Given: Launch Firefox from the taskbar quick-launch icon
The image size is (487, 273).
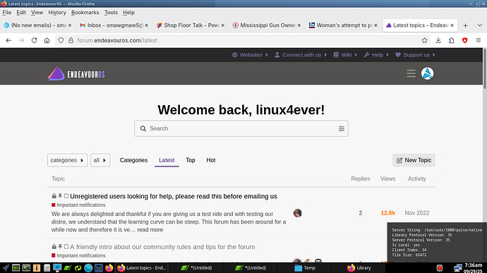Looking at the screenshot, I should tap(109, 268).
